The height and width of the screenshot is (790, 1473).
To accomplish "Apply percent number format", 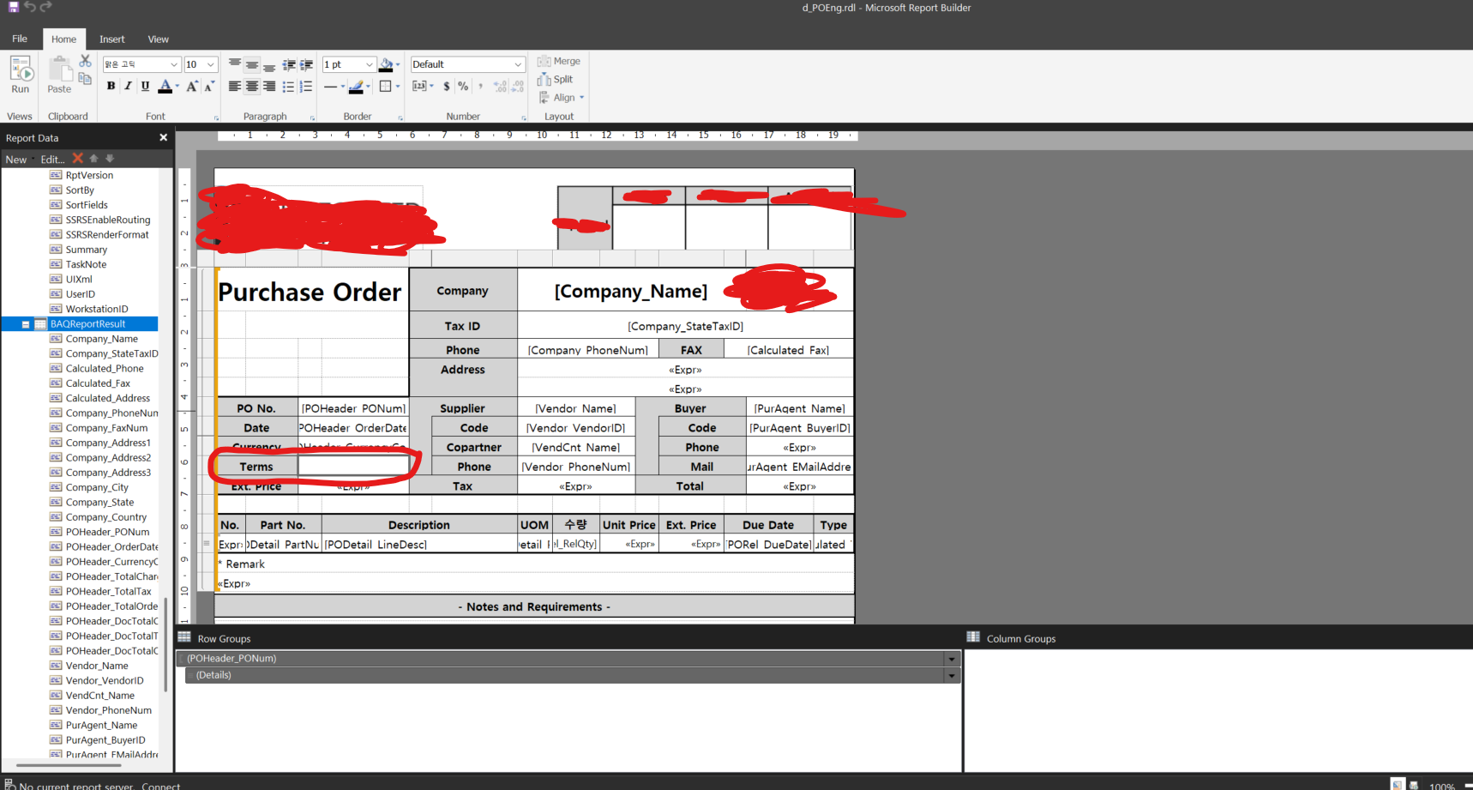I will (x=463, y=86).
